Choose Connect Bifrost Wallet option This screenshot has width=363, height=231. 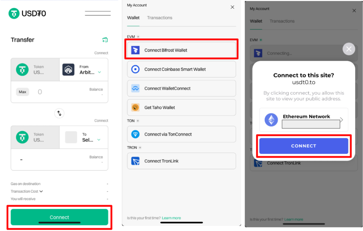(x=181, y=50)
